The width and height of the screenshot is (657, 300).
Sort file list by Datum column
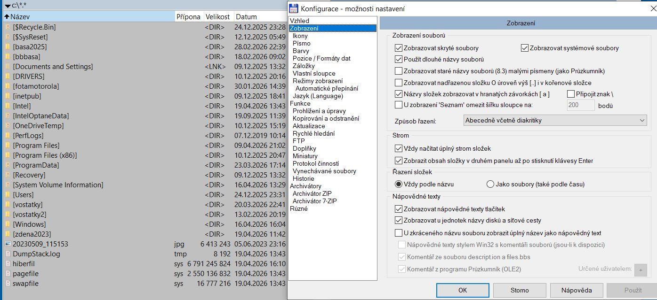(x=260, y=16)
